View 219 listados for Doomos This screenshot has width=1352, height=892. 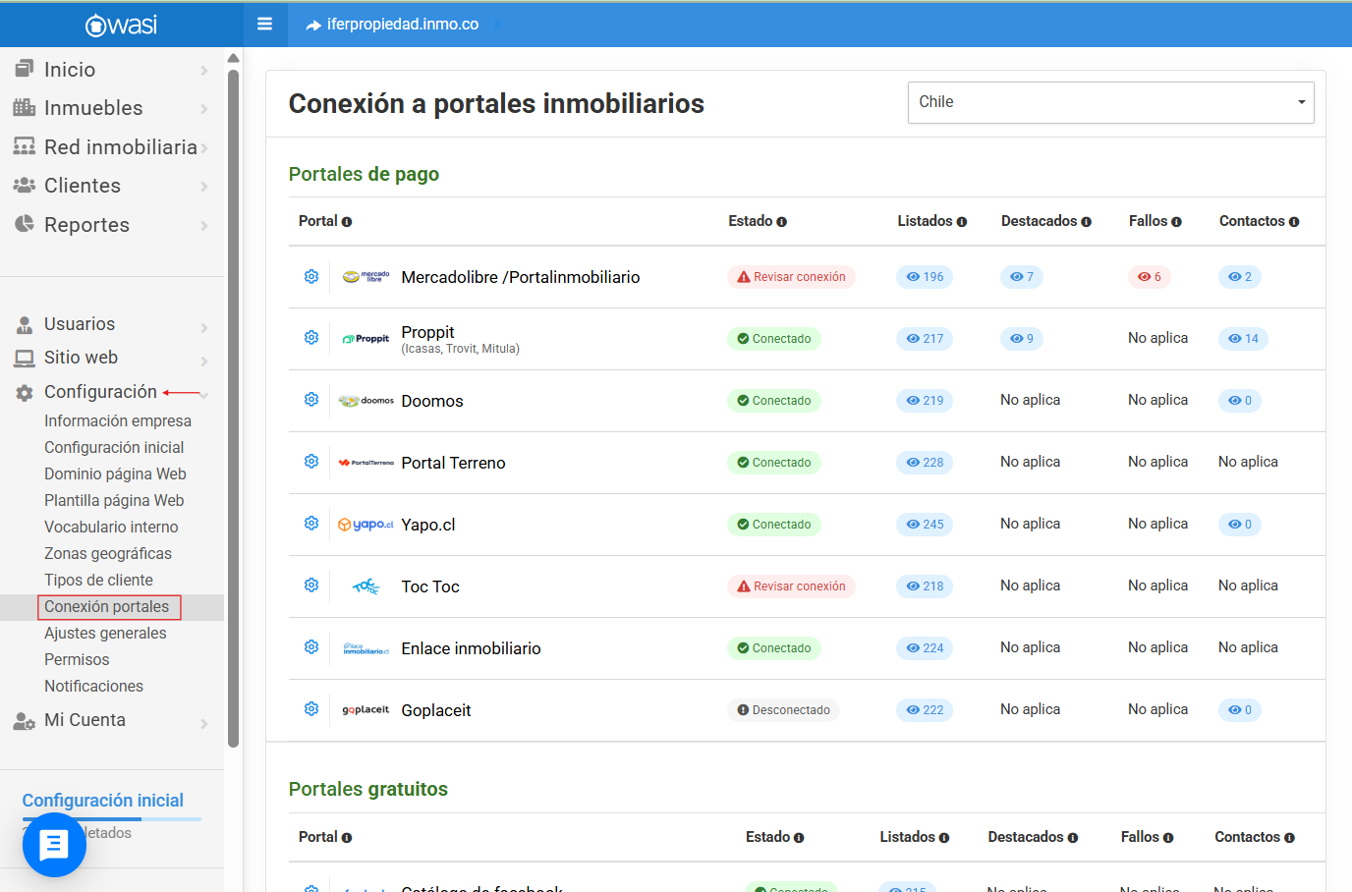coord(925,401)
